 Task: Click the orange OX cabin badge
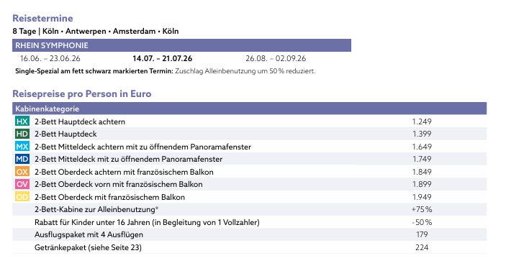click(22, 172)
